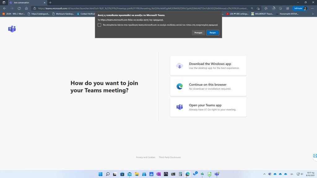This screenshot has height=178, width=317.
Task: Open the Teams icon in the system tray
Action: point(270,174)
